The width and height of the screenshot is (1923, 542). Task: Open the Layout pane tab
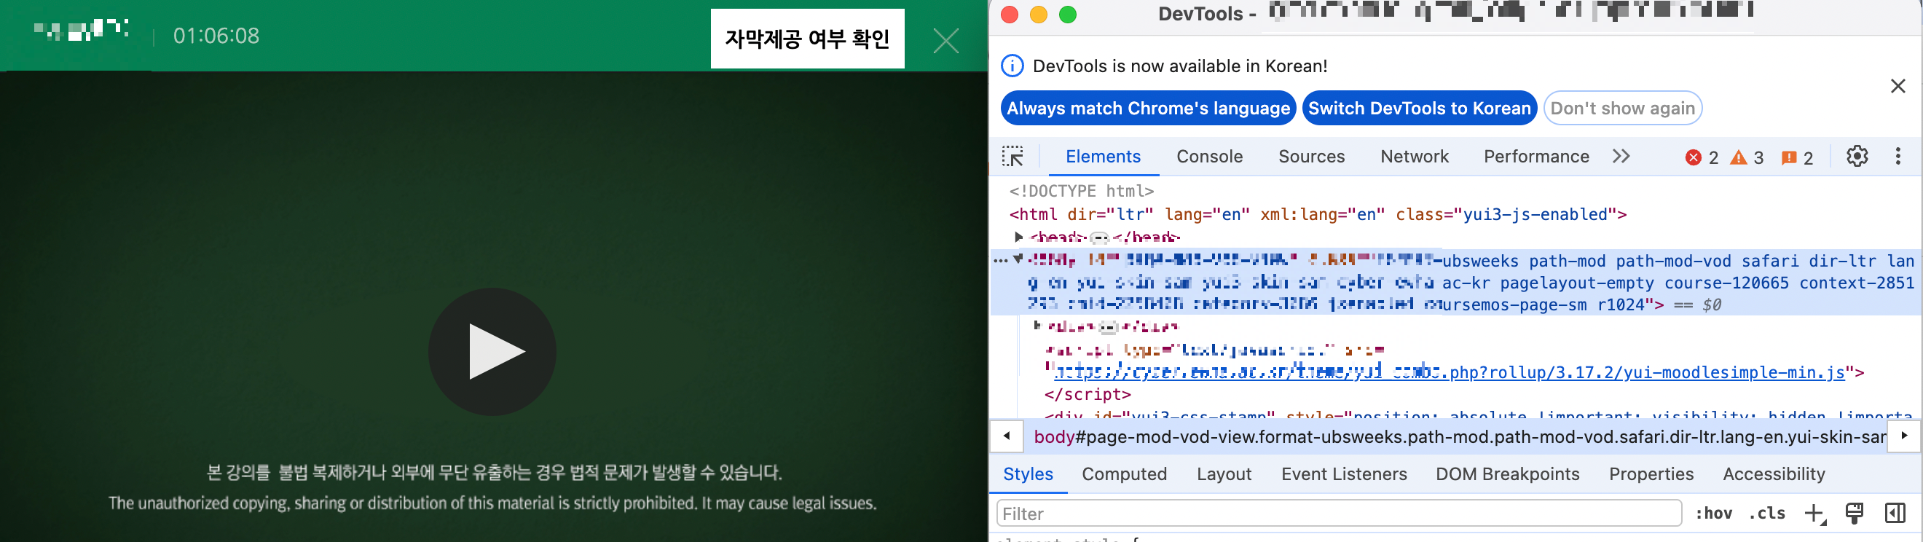(1224, 474)
